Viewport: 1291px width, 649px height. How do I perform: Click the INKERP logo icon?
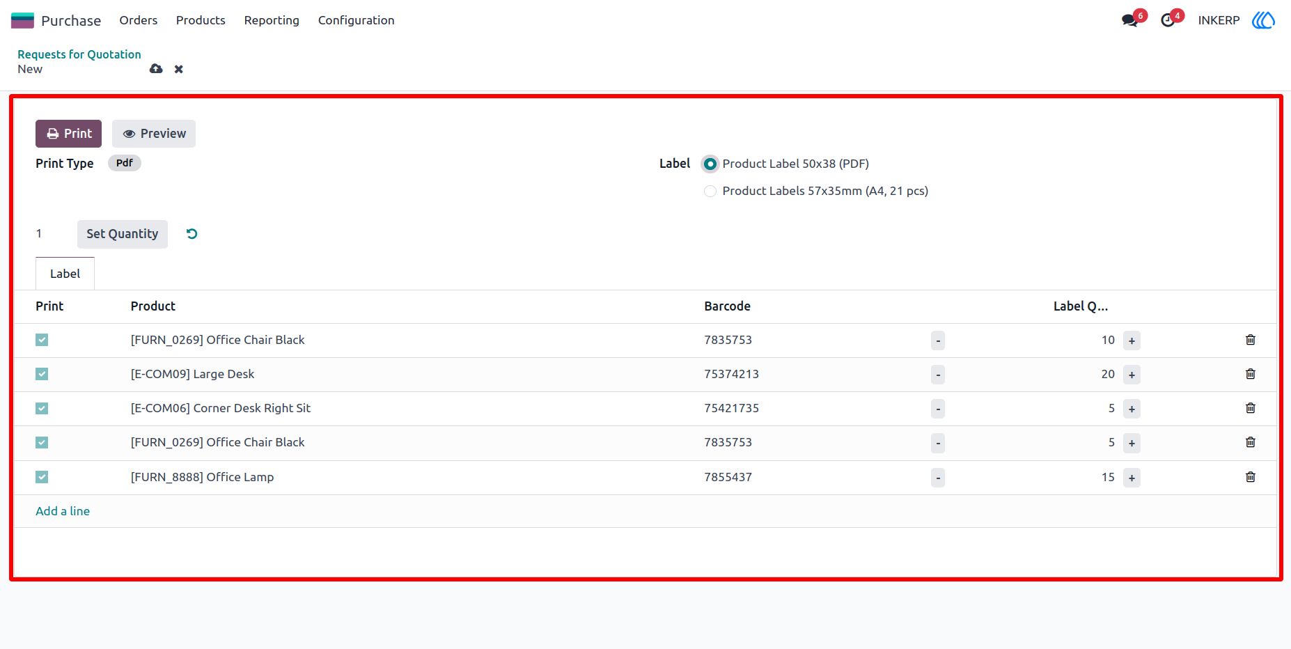coord(1263,20)
